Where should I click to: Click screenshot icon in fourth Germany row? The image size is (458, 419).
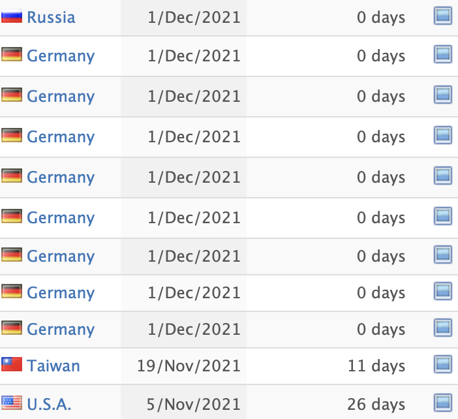[x=443, y=176]
